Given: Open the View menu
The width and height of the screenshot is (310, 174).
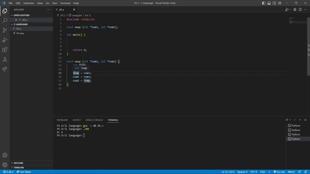Looking at the screenshot, I should [x=40, y=3].
